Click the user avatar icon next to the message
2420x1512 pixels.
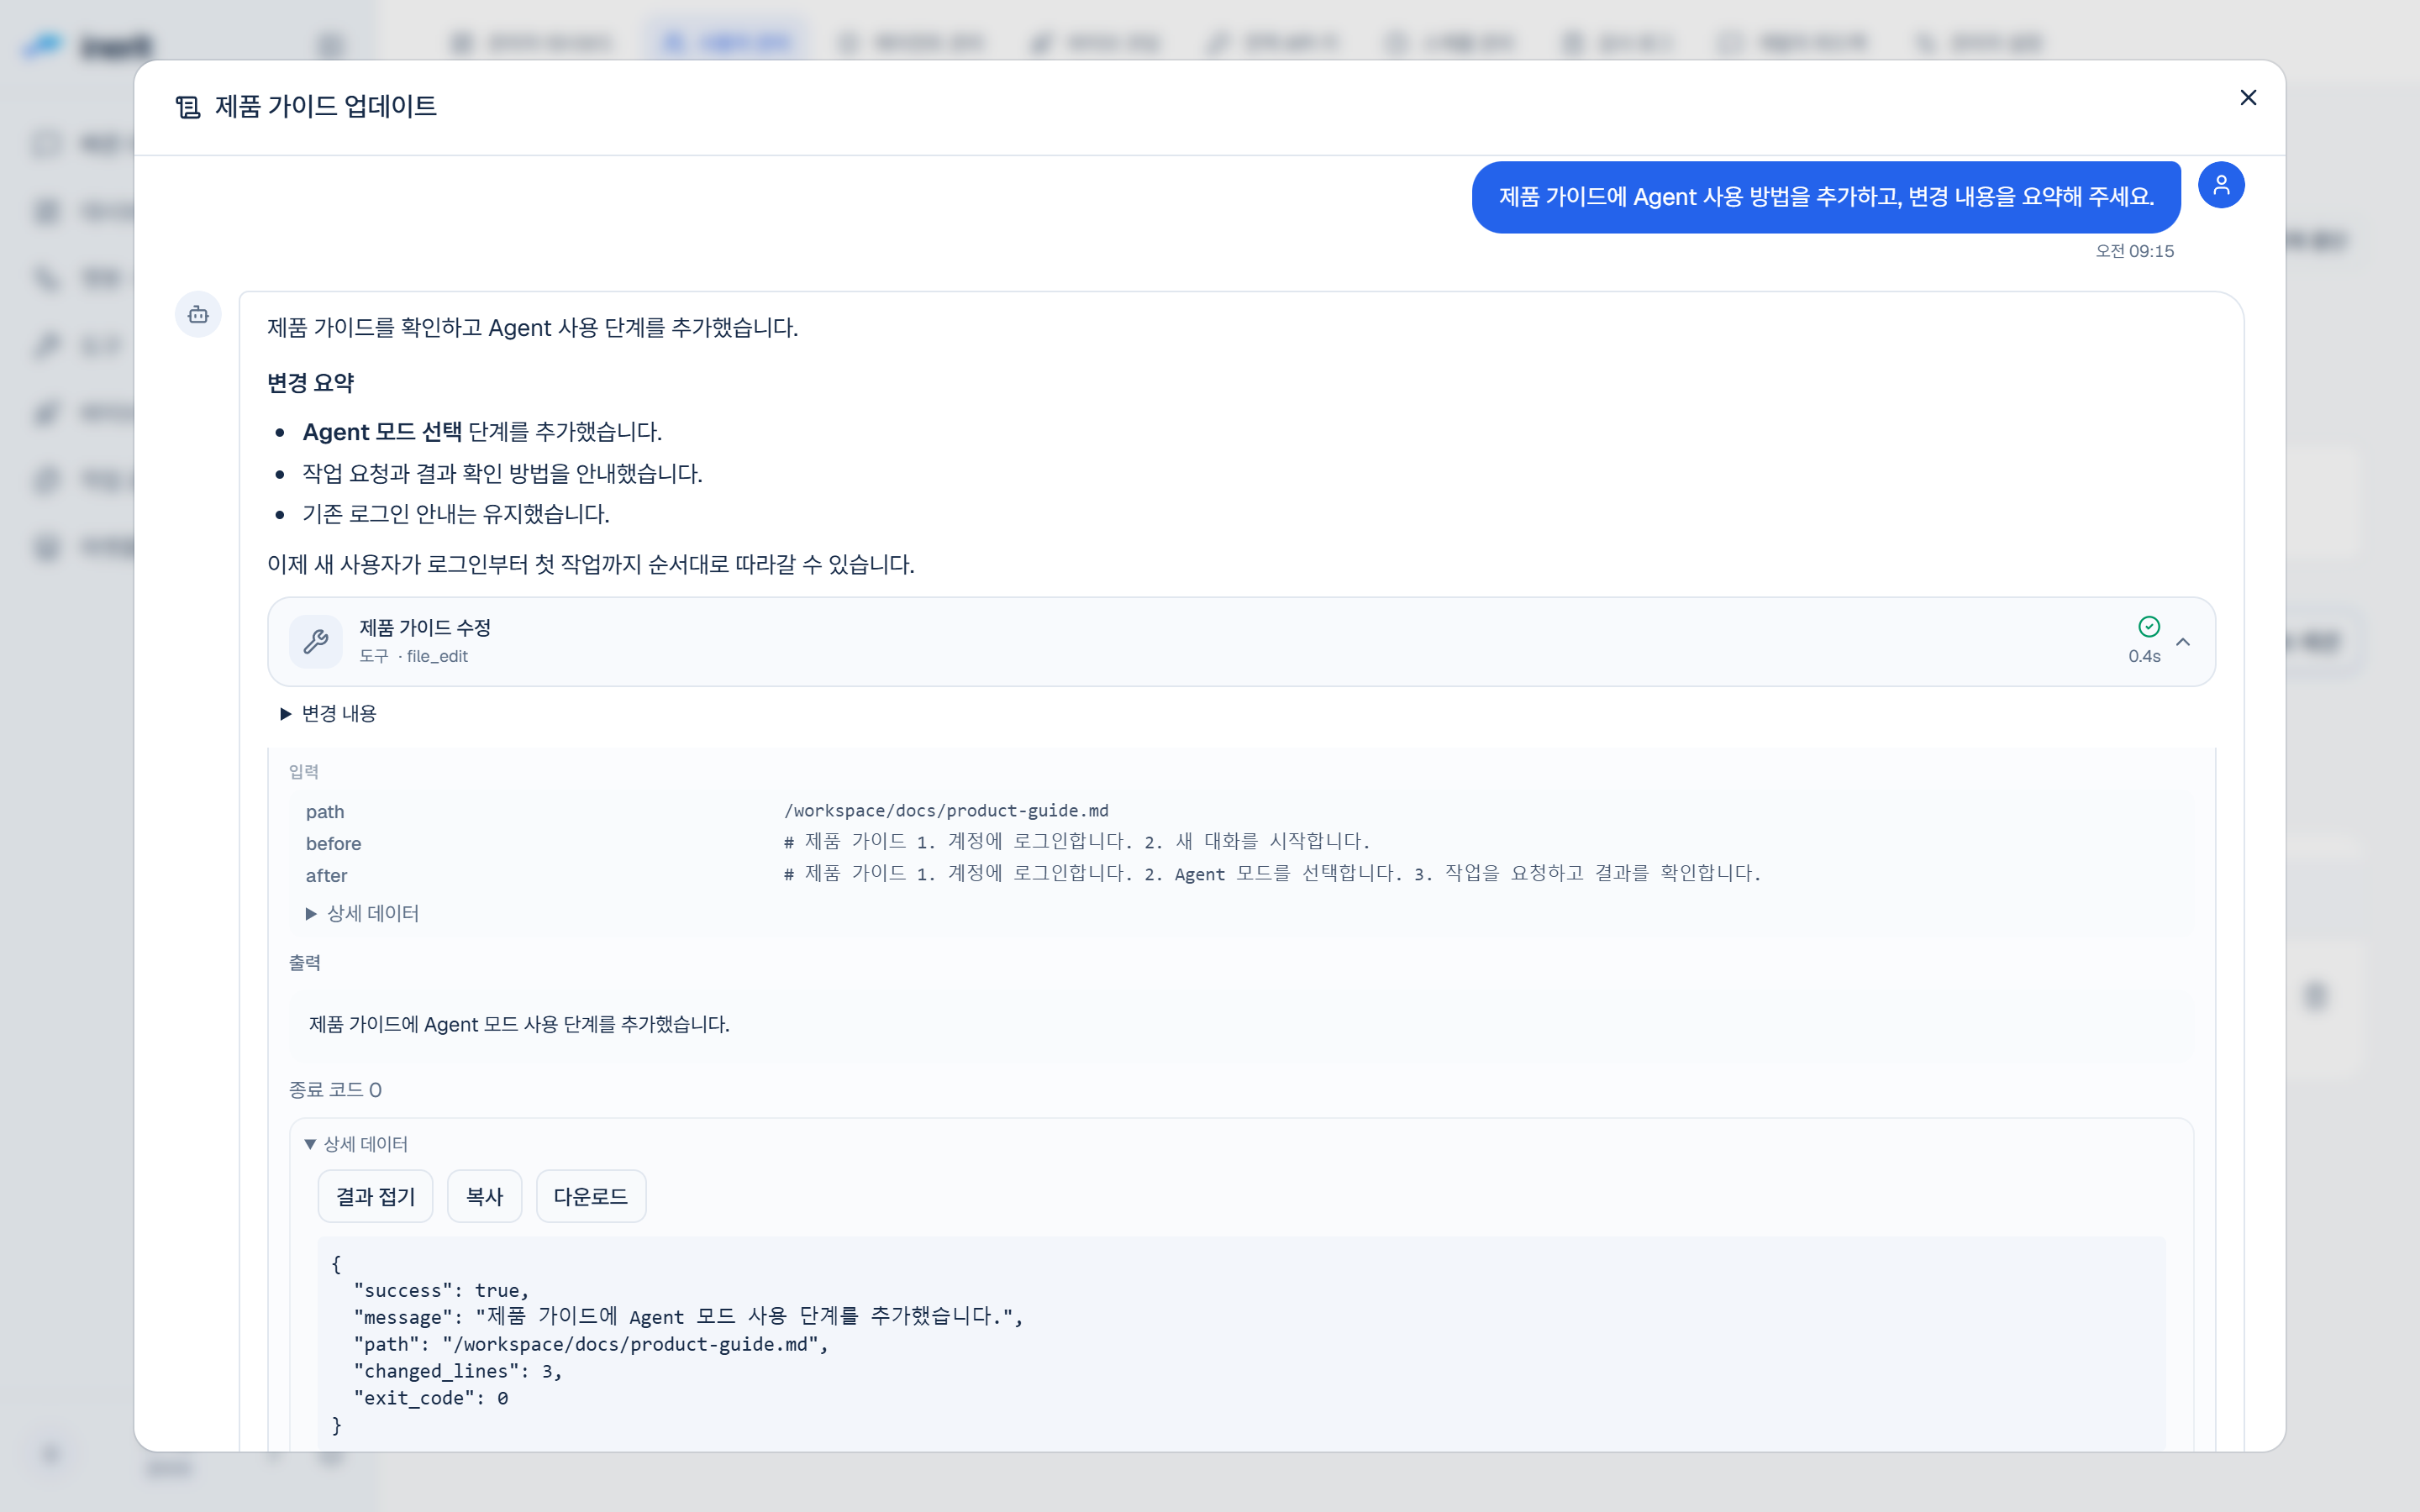coord(2221,185)
